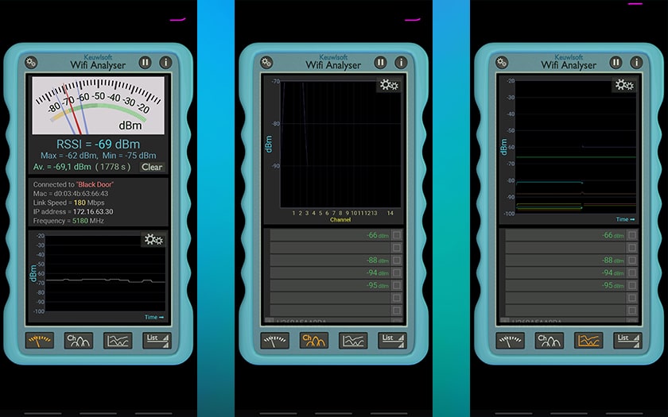668x417 pixels.
Task: Click yellow Channel axis label in middle screenshot
Action: (340, 220)
